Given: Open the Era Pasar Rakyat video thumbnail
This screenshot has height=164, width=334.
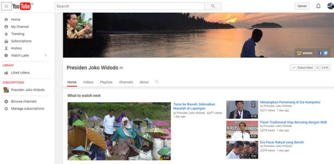Looking at the screenshot, I should [x=242, y=150].
